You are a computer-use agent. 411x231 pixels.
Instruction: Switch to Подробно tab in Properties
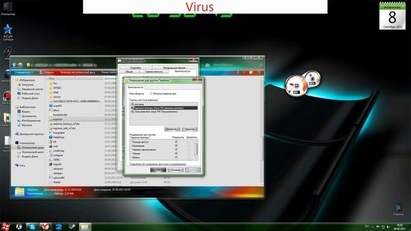pyautogui.click(x=136, y=68)
